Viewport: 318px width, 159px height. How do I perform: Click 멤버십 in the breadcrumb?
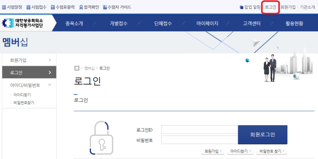(x=89, y=68)
